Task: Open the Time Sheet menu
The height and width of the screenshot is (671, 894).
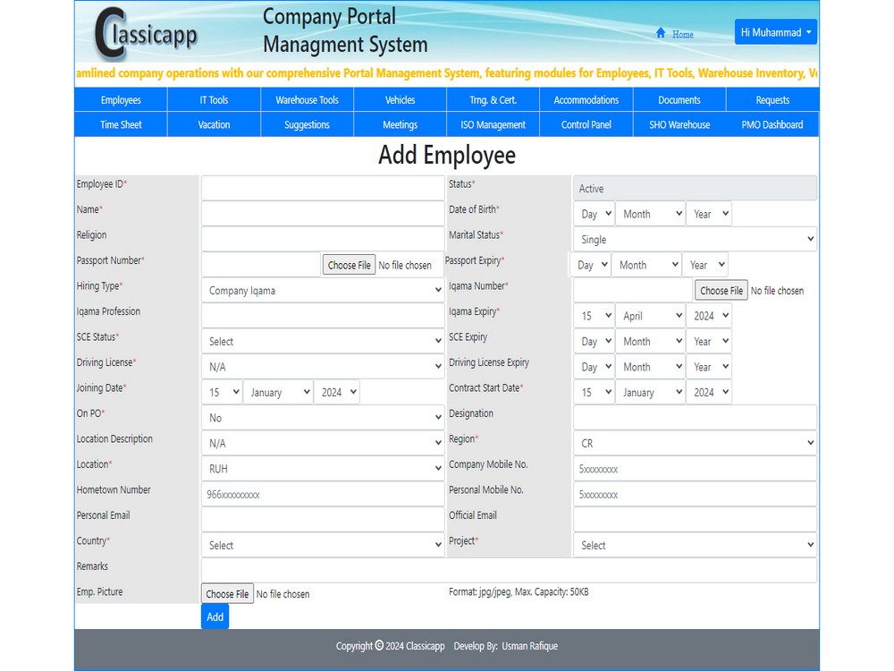Action: (121, 124)
